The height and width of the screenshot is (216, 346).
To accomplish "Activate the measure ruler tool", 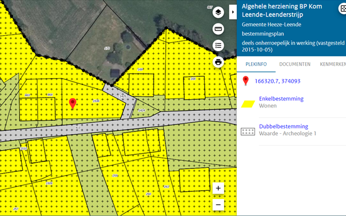I will (x=218, y=29).
